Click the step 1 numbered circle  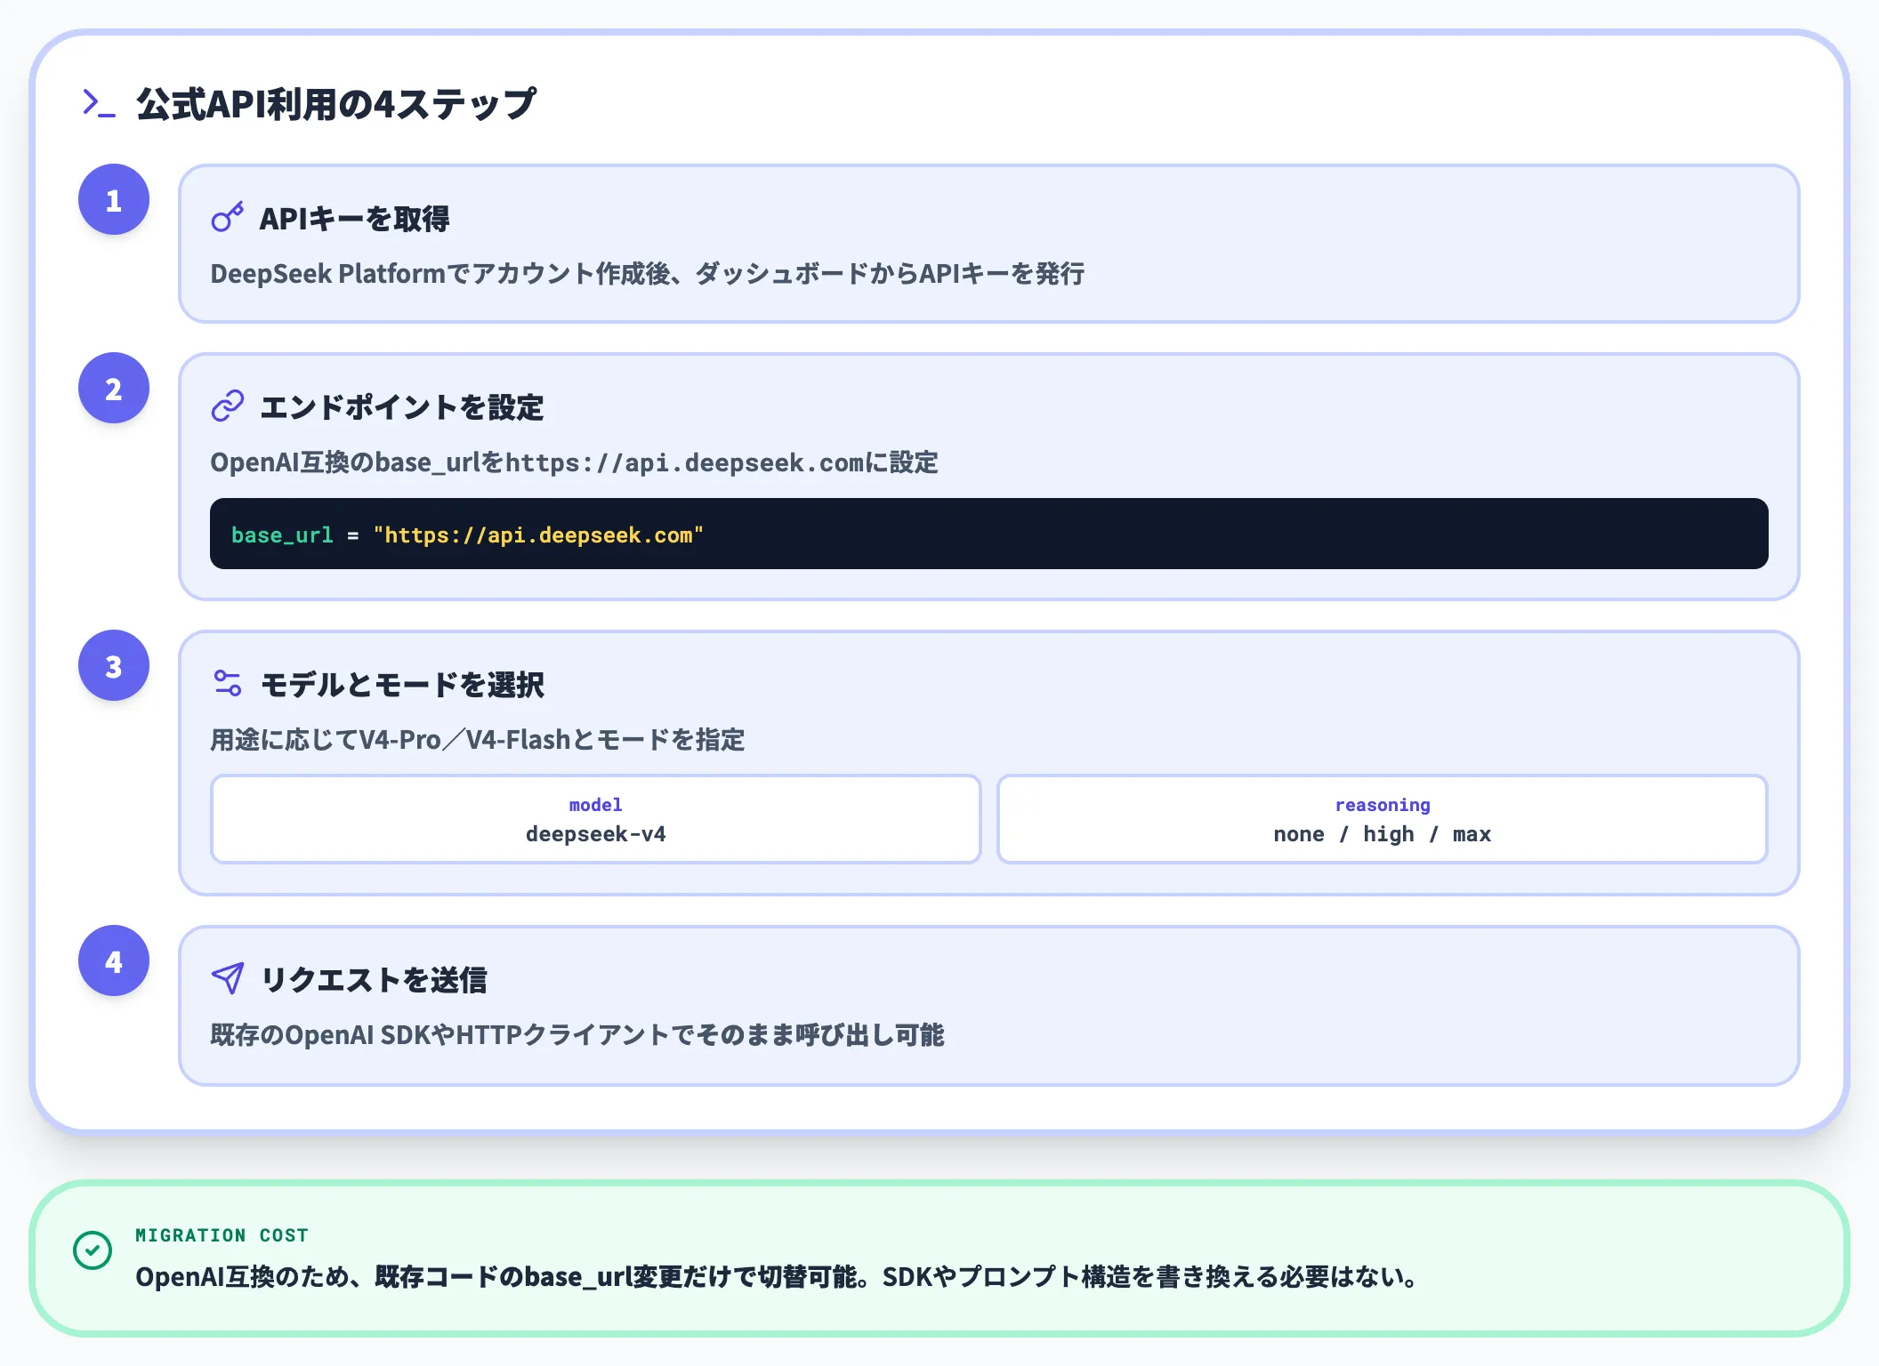coord(113,199)
